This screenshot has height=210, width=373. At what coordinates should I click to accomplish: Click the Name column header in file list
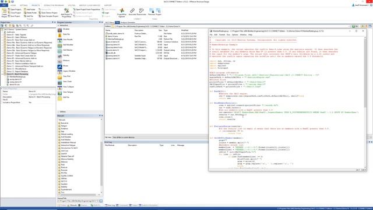[x=108, y=30]
